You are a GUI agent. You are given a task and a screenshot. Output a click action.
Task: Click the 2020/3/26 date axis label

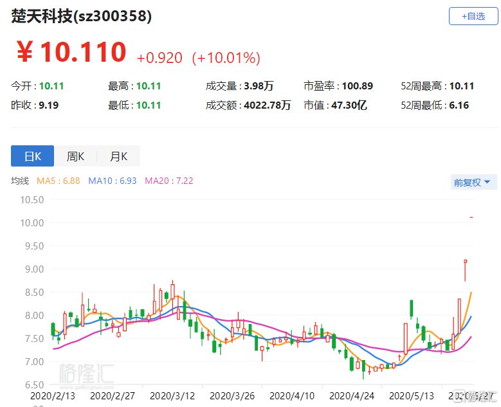coord(232,396)
